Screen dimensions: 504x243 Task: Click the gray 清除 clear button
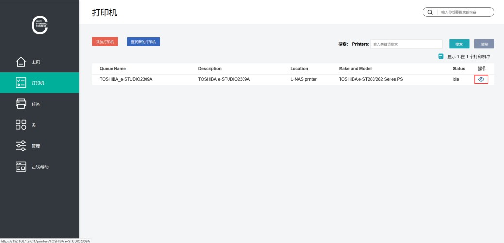[x=484, y=44]
